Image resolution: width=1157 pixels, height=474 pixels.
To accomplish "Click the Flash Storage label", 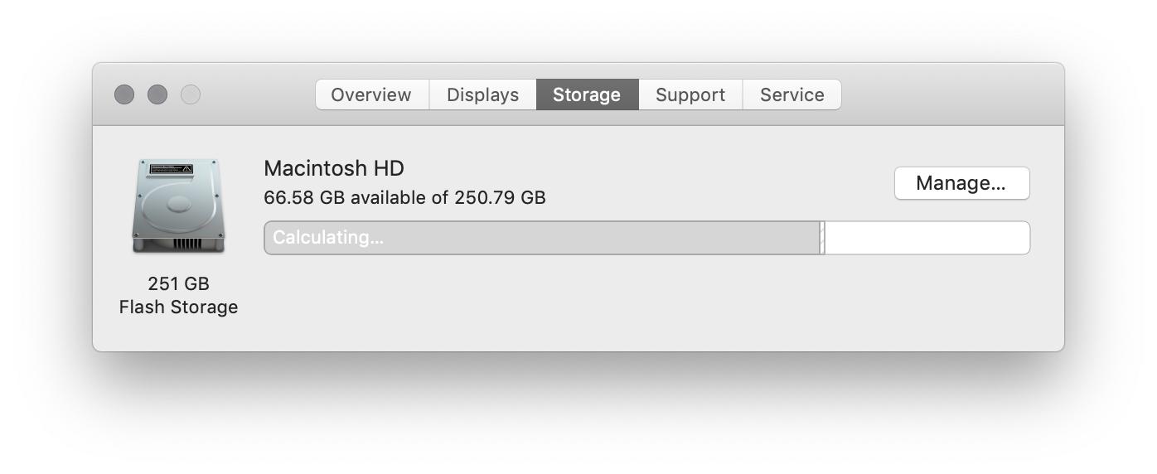I will [178, 307].
